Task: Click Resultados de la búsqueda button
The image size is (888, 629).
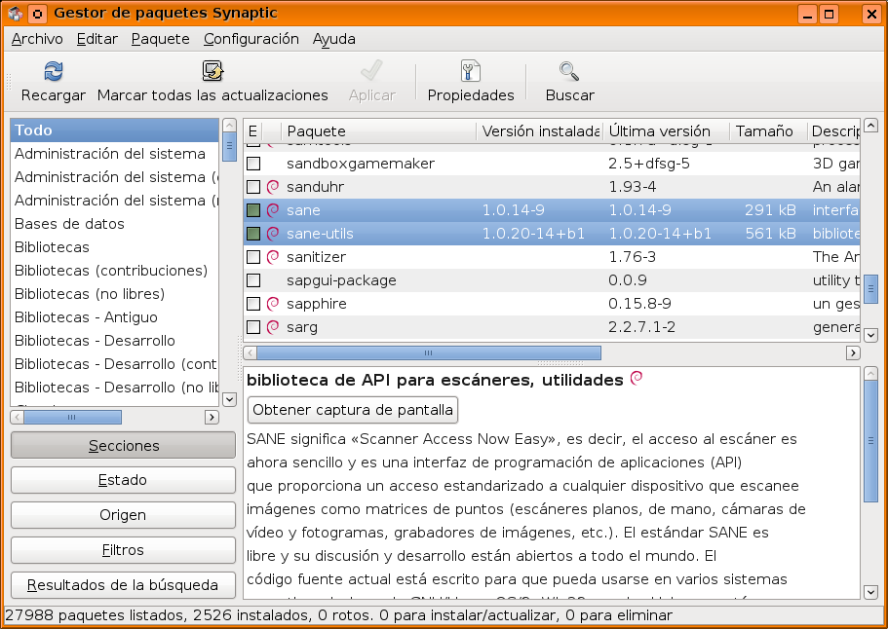Action: click(123, 585)
